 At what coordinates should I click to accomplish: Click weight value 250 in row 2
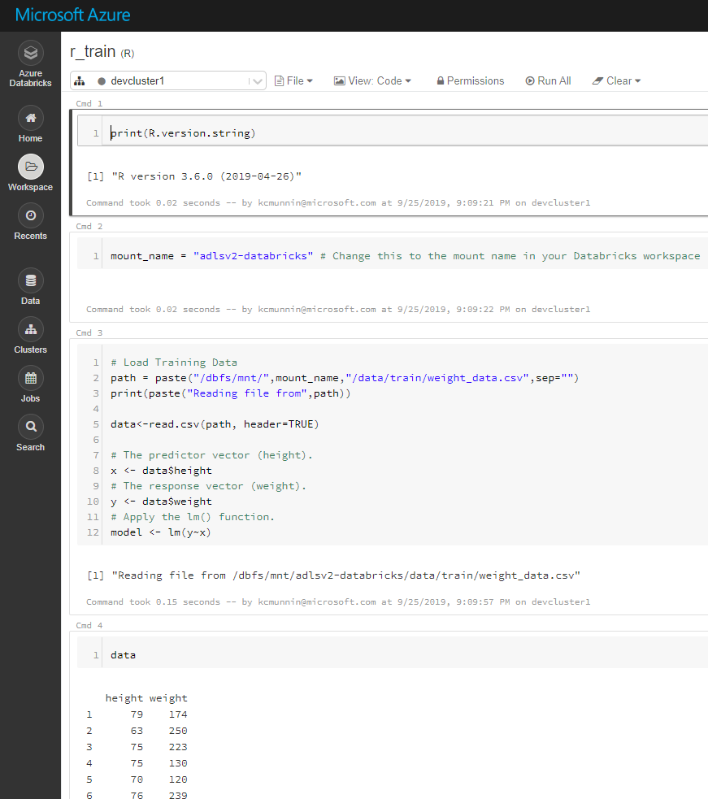point(178,731)
